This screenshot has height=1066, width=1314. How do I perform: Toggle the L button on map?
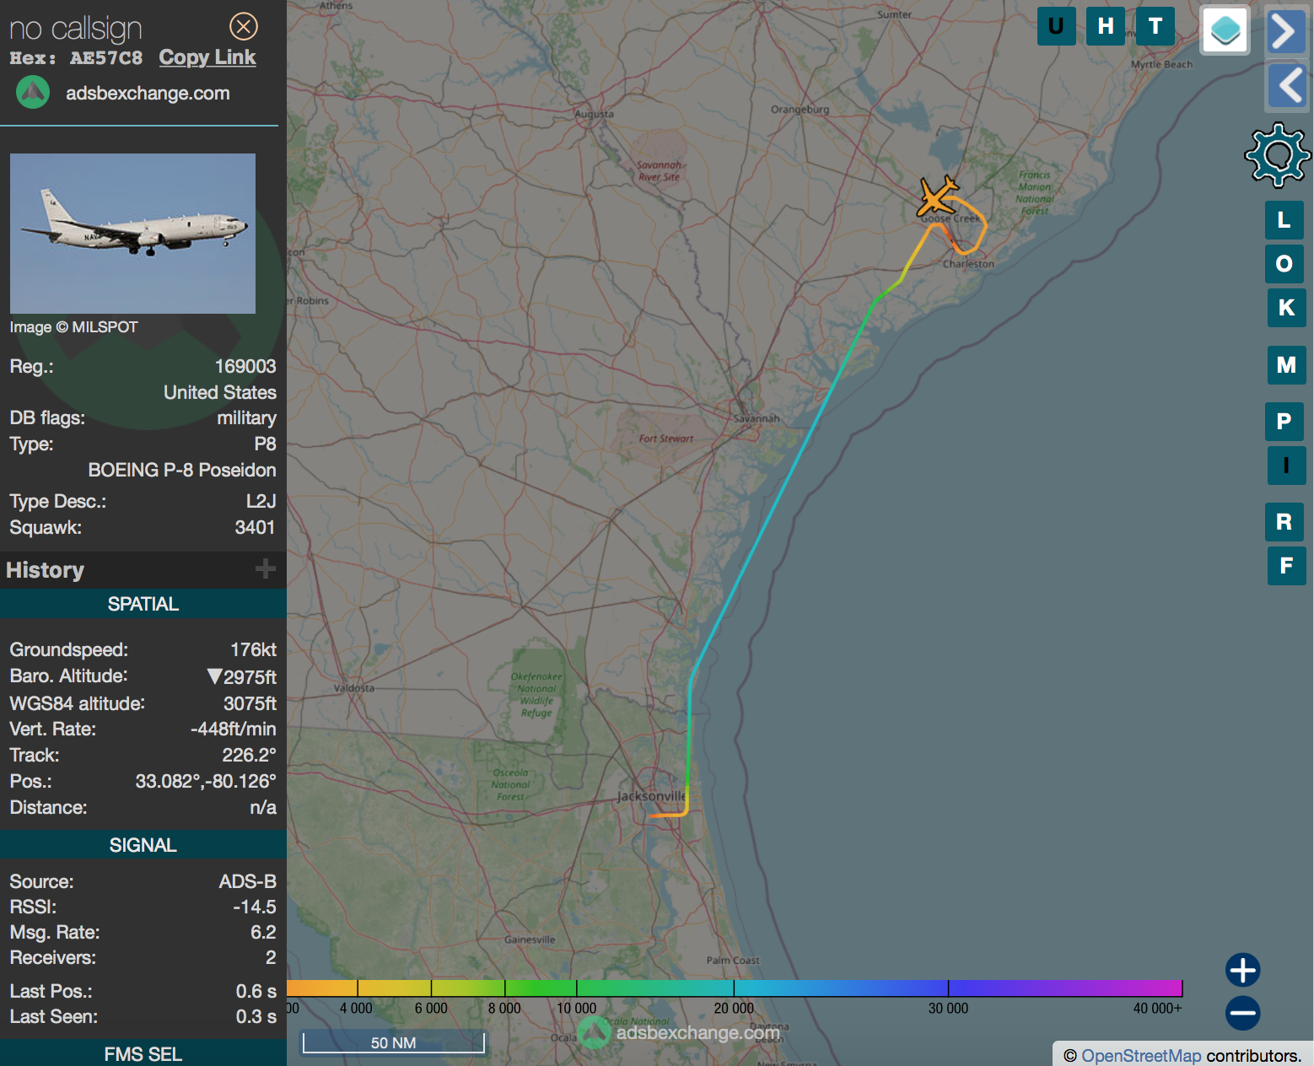click(1284, 220)
